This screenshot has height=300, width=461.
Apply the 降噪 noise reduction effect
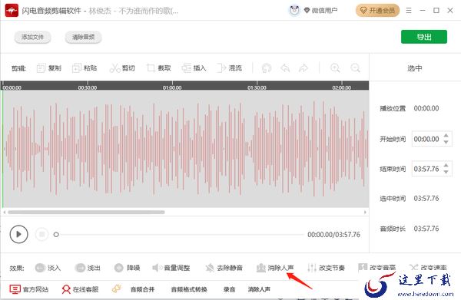[x=127, y=268]
